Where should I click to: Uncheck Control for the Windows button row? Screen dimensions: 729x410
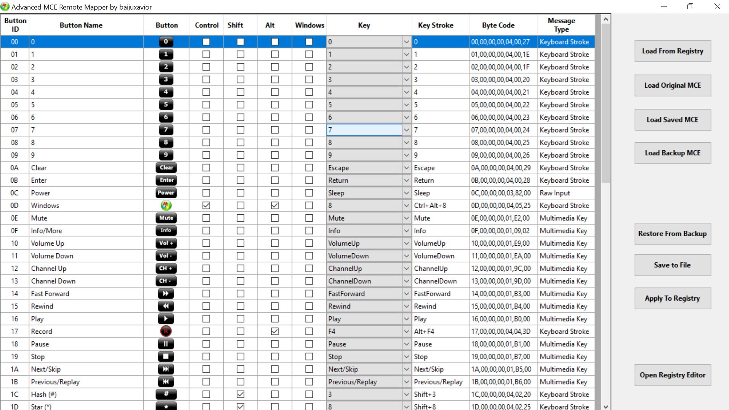tap(206, 205)
